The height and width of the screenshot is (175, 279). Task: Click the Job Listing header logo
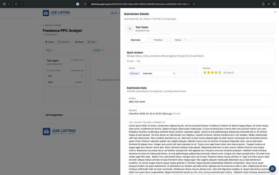[56, 13]
